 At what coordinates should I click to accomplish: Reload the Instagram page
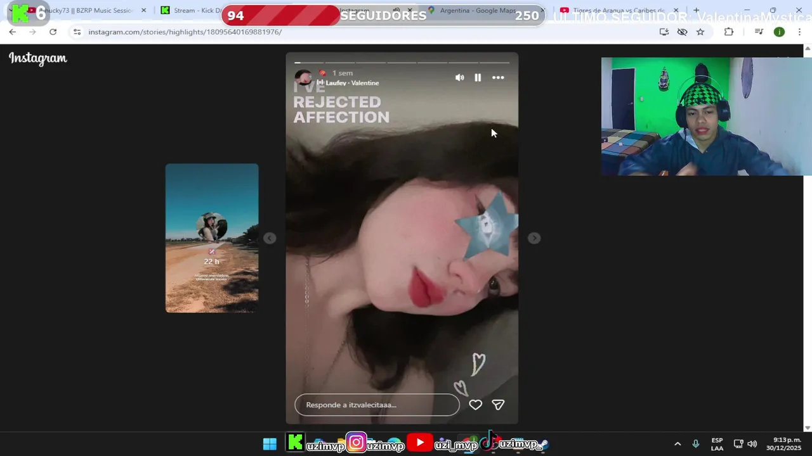[x=53, y=32]
